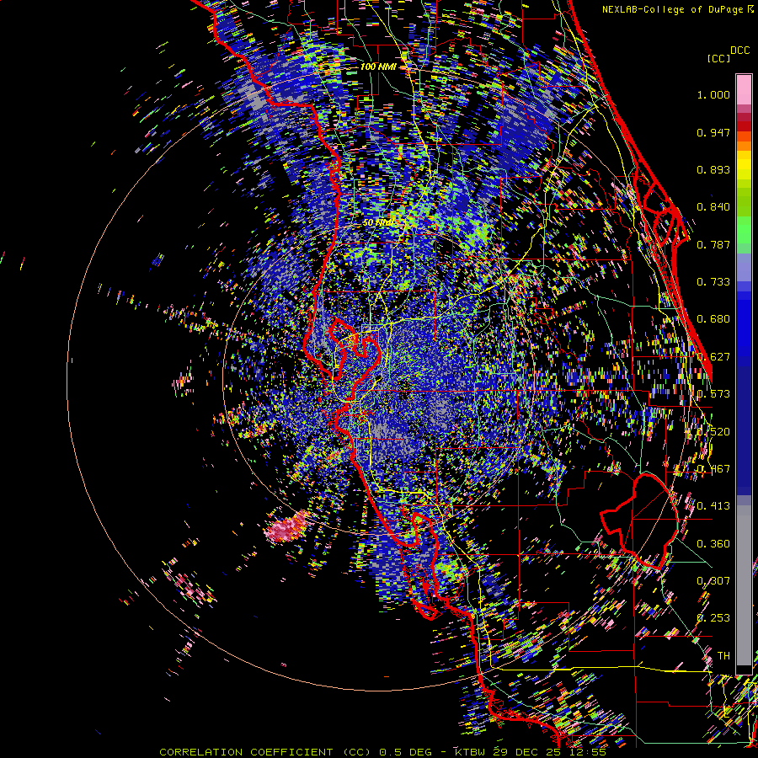
Task: Click the 50 NMI range ring label
Action: coord(378,222)
